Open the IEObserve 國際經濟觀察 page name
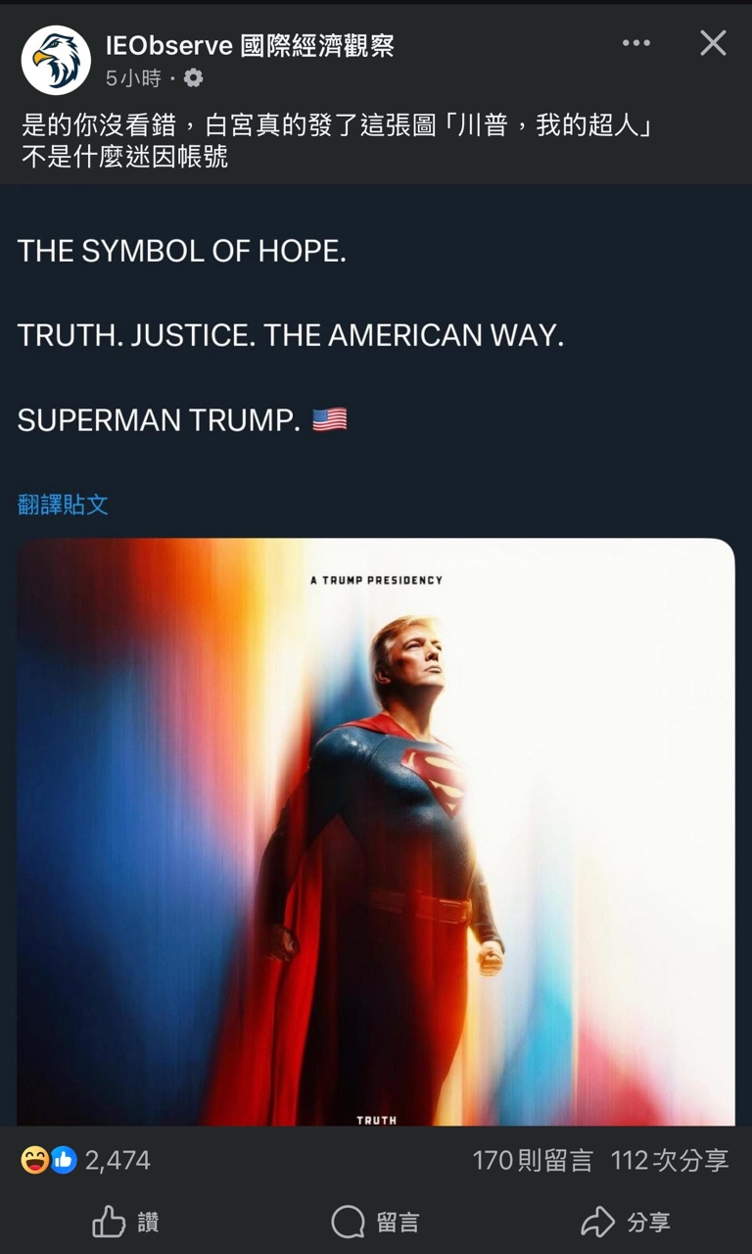Screen dimensions: 752x1254 250,45
